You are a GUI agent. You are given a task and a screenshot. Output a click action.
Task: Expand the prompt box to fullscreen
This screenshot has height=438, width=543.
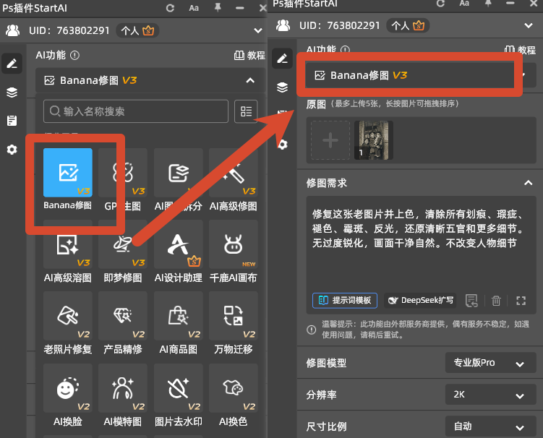tap(521, 301)
